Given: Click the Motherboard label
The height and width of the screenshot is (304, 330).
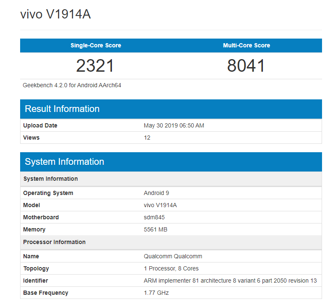Looking at the screenshot, I should pos(41,218).
